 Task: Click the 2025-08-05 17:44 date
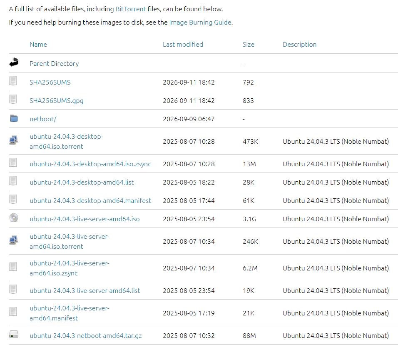pos(189,201)
